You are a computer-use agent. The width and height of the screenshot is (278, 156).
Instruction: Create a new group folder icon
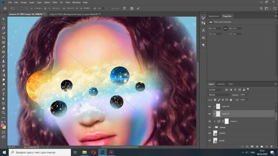[x=262, y=146]
